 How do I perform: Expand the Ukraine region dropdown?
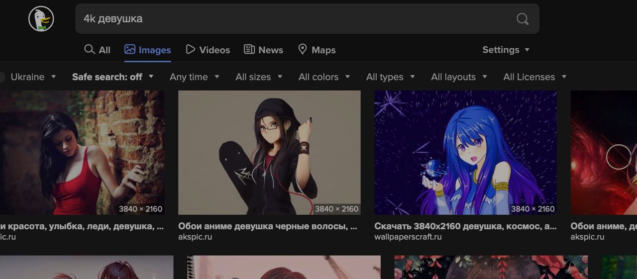[33, 77]
